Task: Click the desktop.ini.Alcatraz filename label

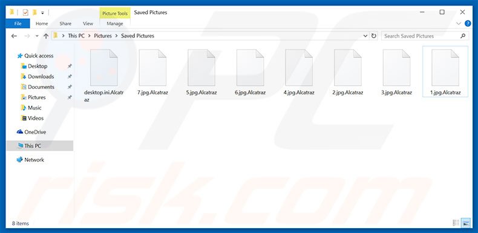Action: tap(103, 96)
